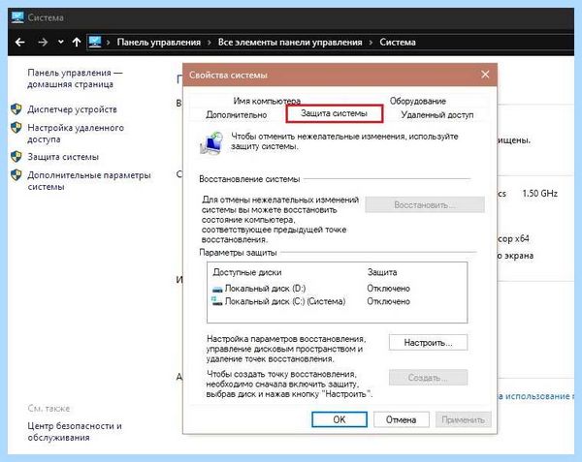The height and width of the screenshot is (462, 582).
Task: Click 'Отключено' status for disk C:
Action: 388,301
